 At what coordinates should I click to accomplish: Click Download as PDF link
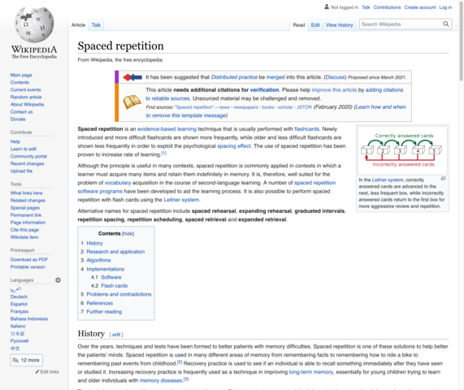29,259
